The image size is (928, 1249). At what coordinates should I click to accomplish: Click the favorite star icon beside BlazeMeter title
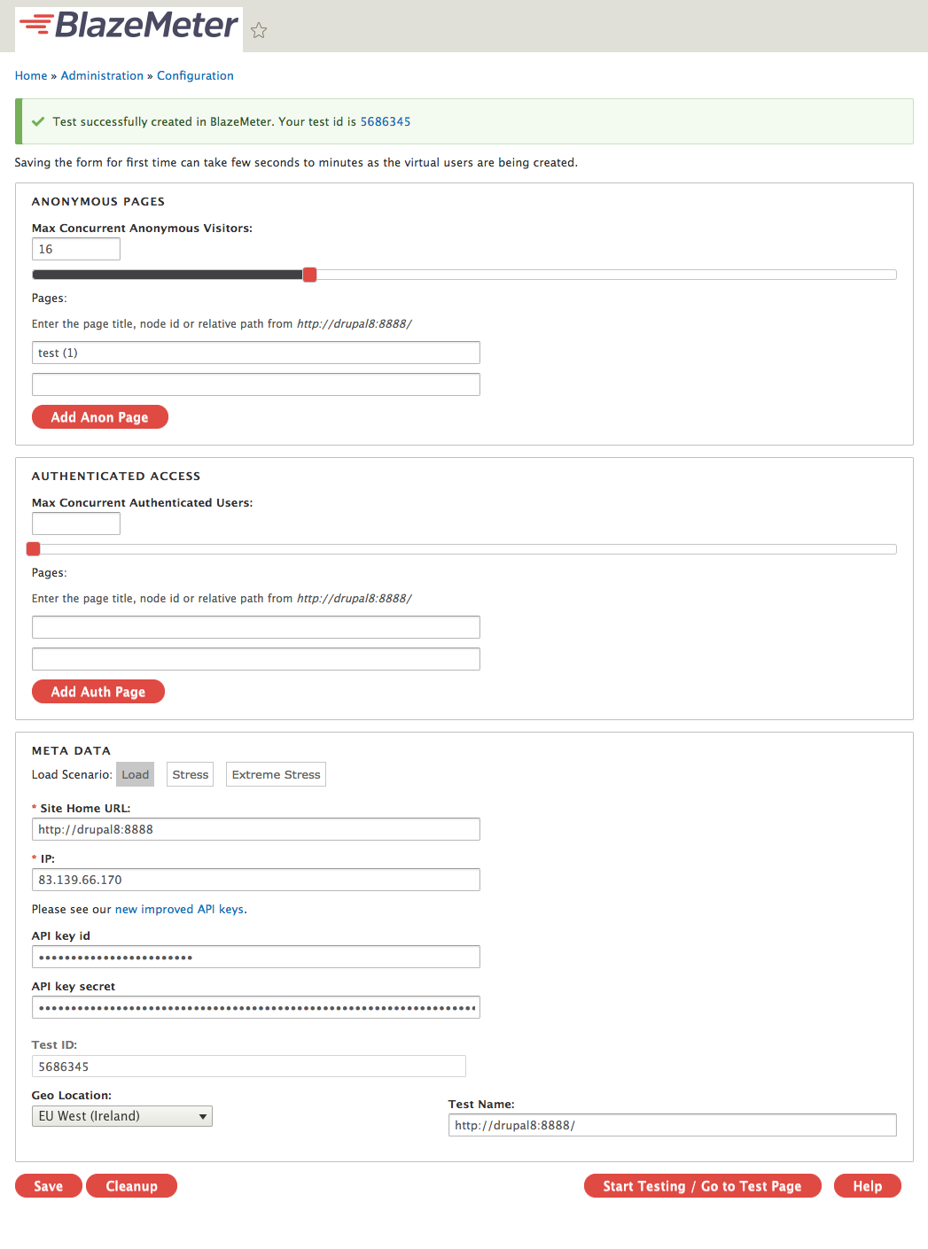pos(259,31)
